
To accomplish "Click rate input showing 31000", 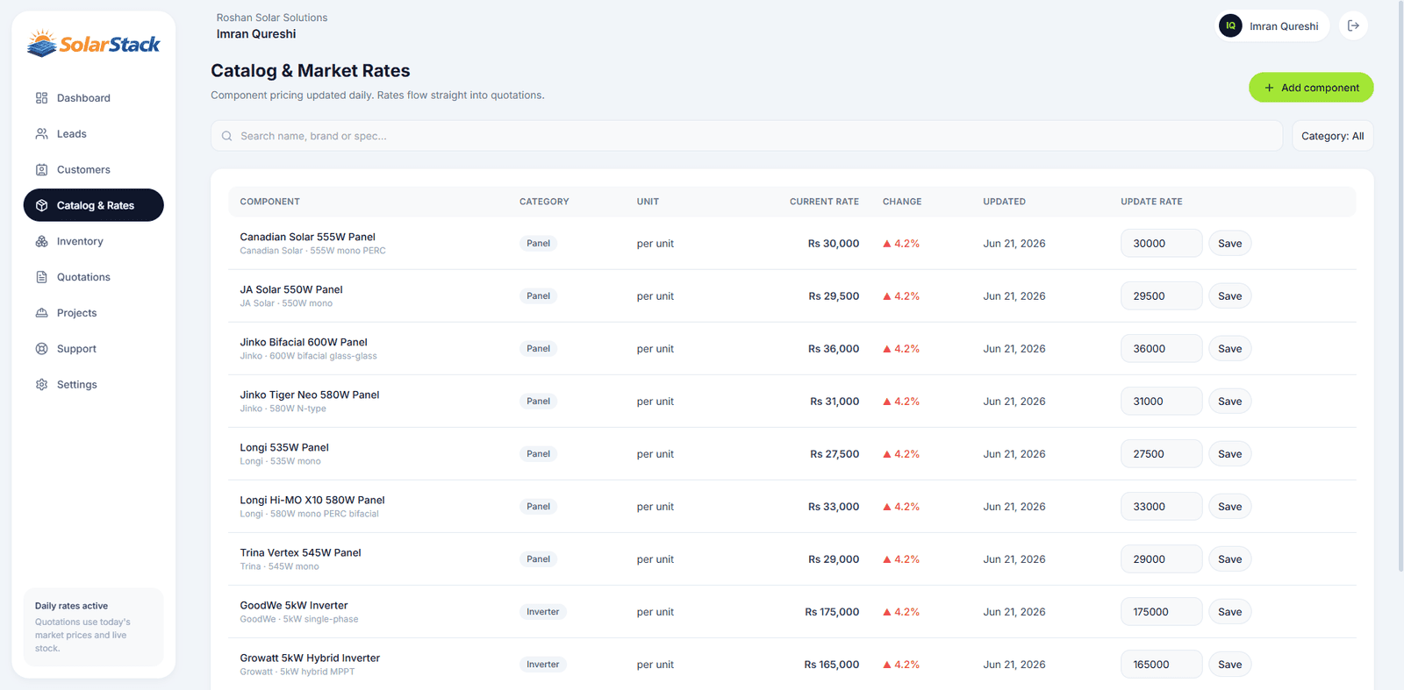I will pos(1161,402).
